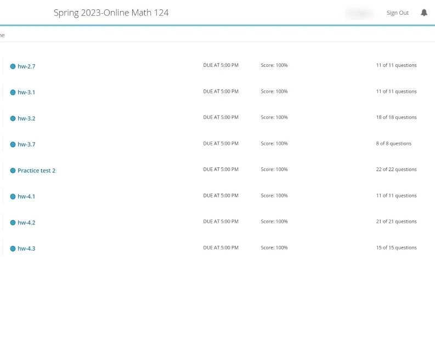Click the 22 of 22 questions text

click(x=396, y=170)
